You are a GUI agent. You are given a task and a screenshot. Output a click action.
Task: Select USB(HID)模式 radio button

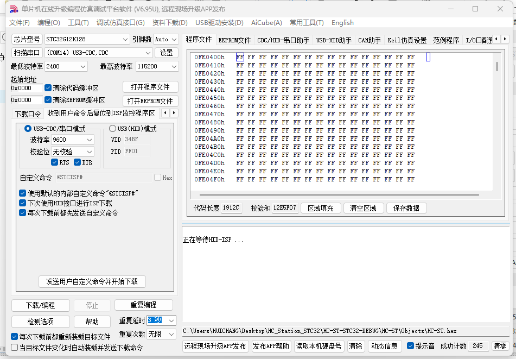[x=112, y=129]
